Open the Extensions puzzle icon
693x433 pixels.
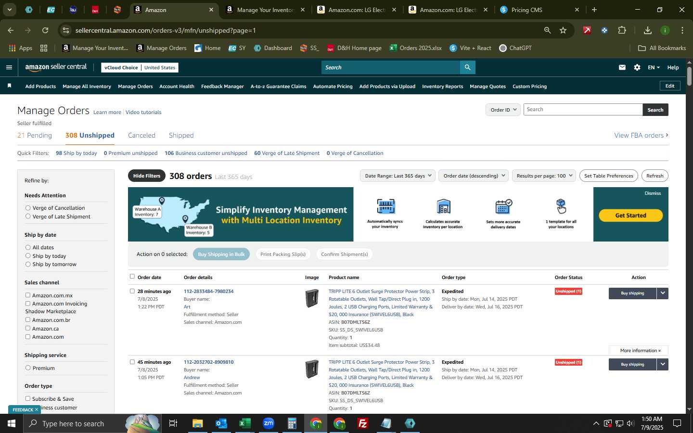click(622, 30)
